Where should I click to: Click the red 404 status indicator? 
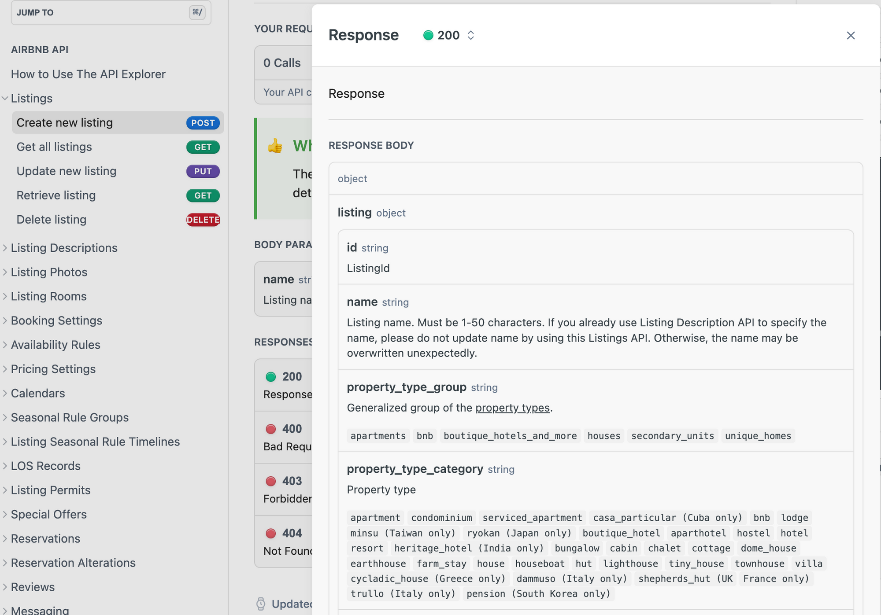[270, 534]
